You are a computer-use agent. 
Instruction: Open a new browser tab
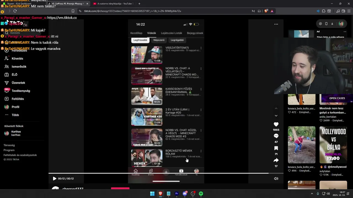139,4
